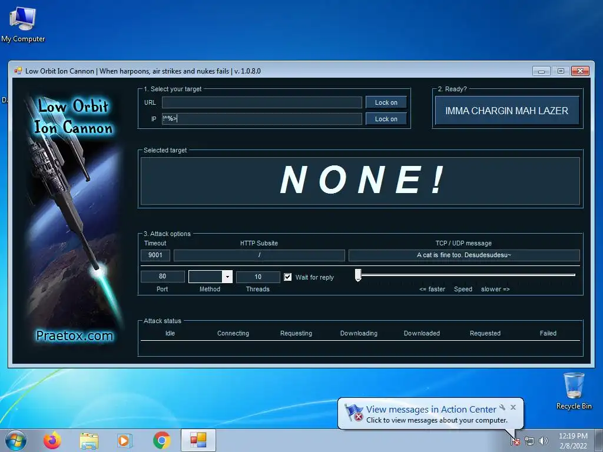603x452 pixels.
Task: Click the Low Orbit Ion Cannon banner image
Action: 73,219
